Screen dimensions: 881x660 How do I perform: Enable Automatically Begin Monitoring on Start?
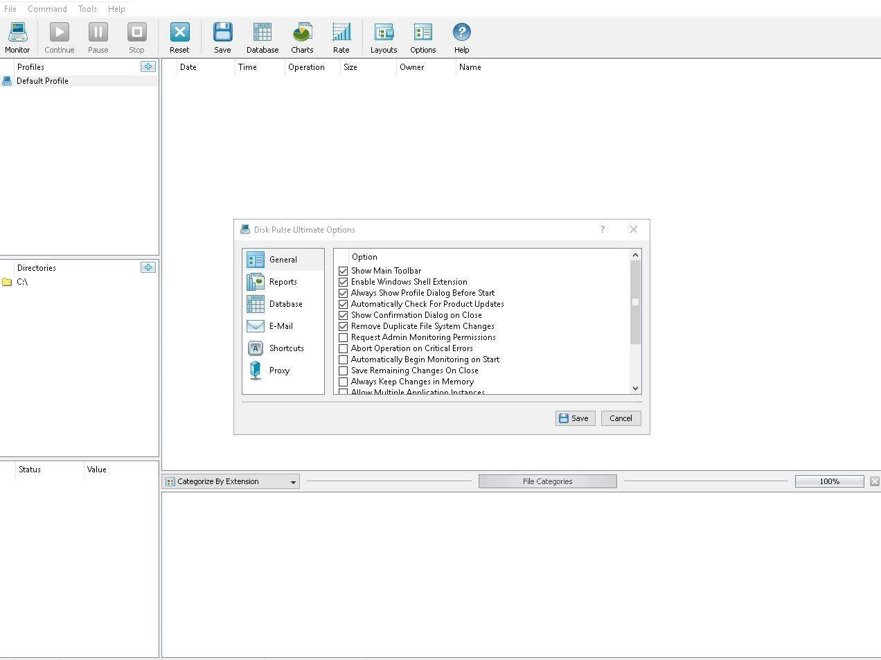[343, 359]
